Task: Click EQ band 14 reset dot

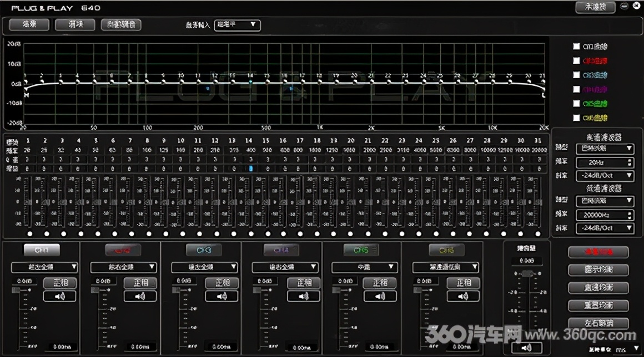Action: click(x=251, y=233)
